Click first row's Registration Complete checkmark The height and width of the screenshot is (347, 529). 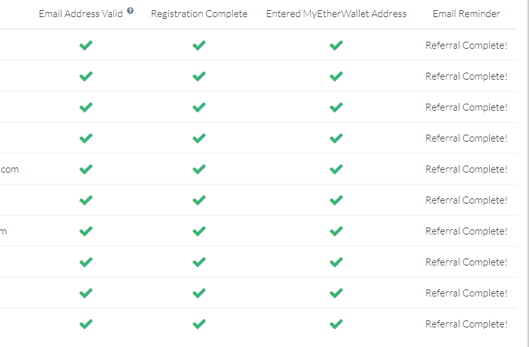(199, 46)
